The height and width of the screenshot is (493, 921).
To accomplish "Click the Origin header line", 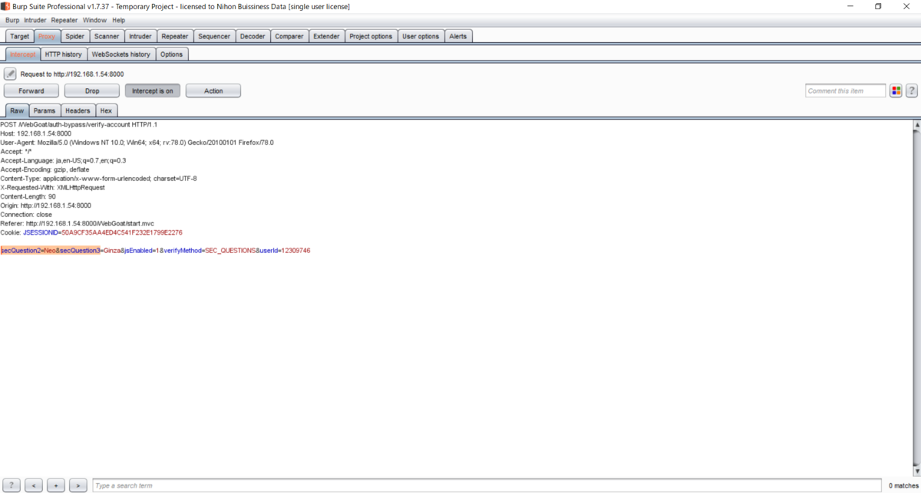I will click(45, 205).
